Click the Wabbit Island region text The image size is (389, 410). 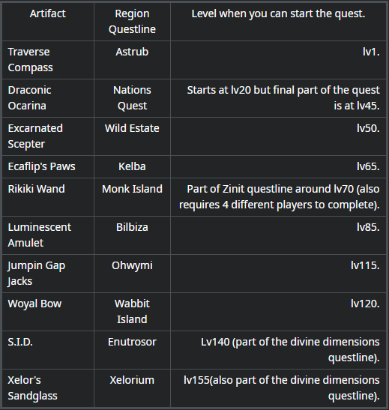pyautogui.click(x=132, y=311)
